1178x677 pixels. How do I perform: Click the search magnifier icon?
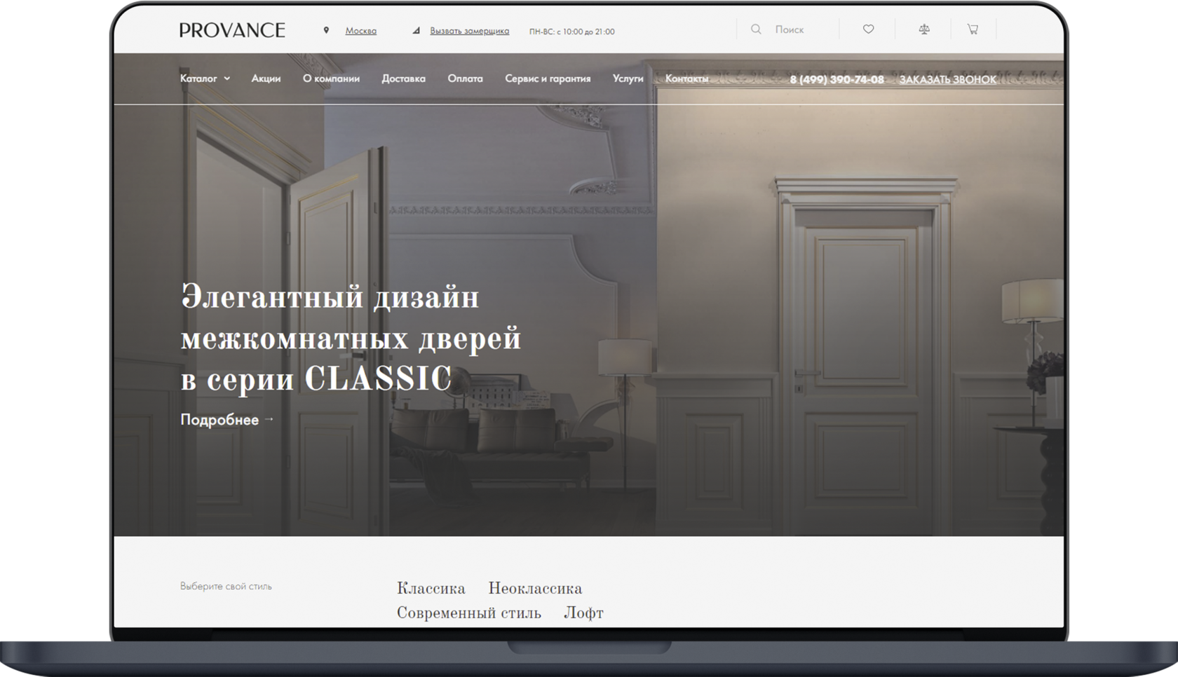756,29
